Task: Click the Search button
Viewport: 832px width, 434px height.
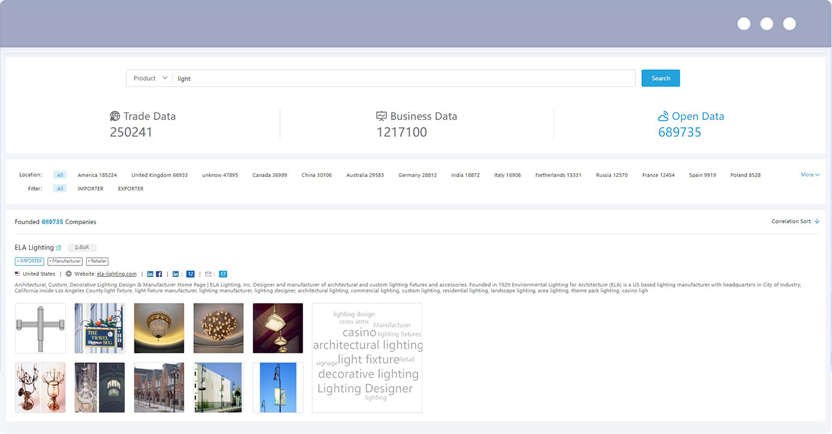Action: [661, 78]
